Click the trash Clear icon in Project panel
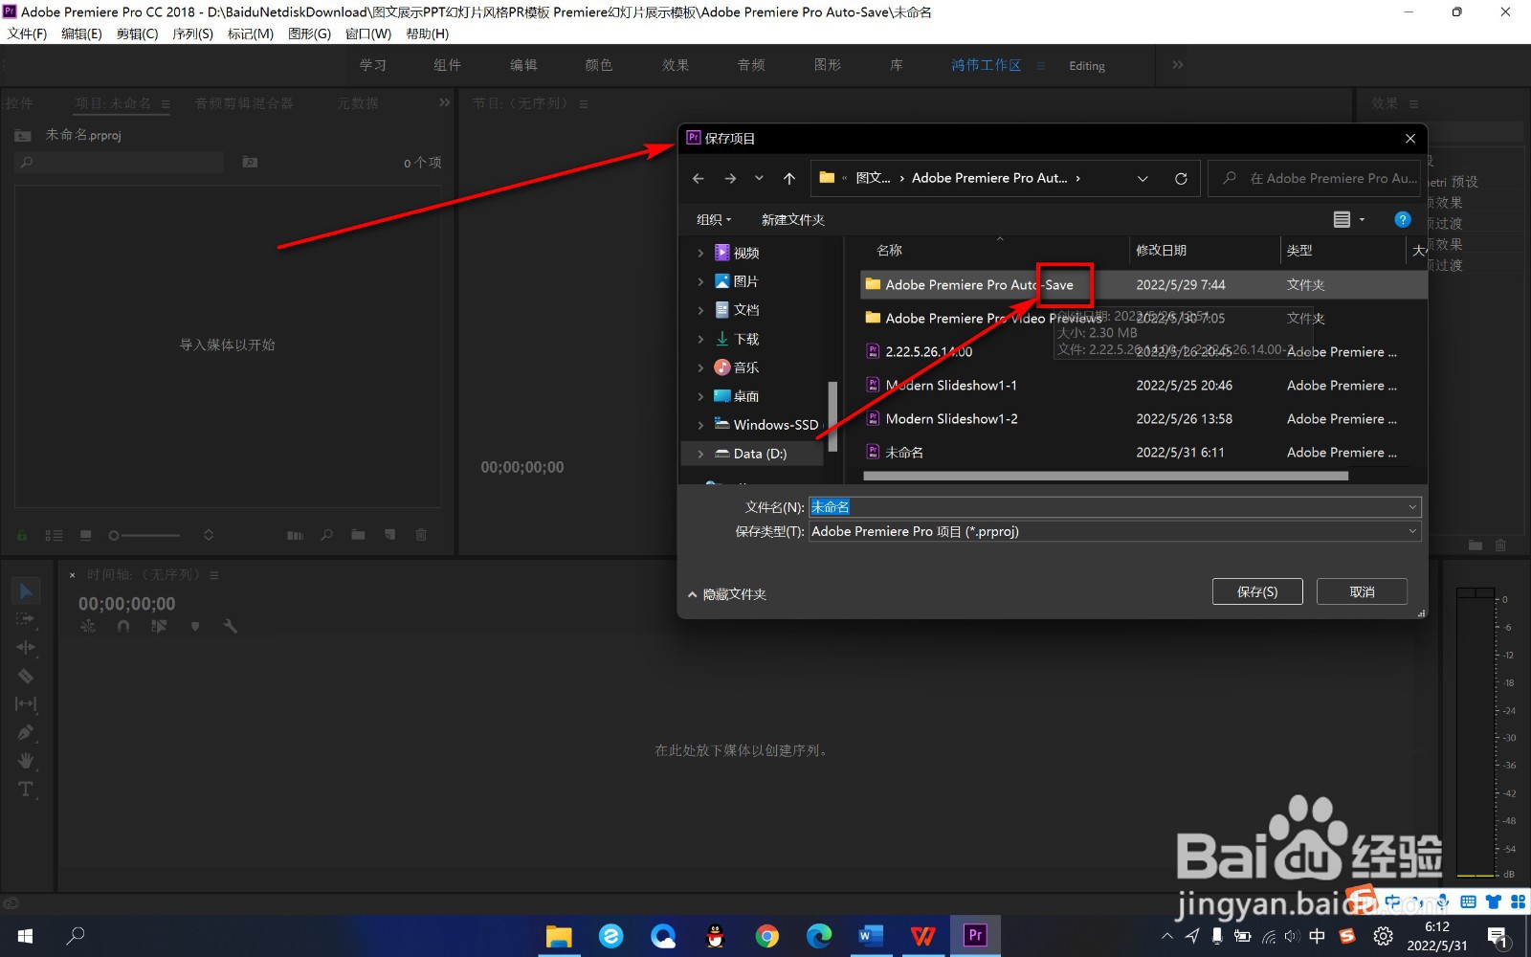This screenshot has height=957, width=1531. [x=421, y=535]
